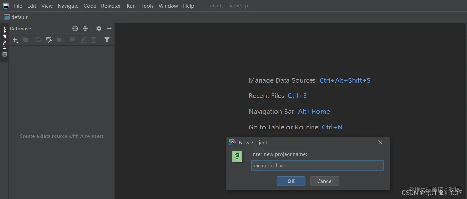Open the Tools menu
This screenshot has width=467, height=199.
coord(147,6)
